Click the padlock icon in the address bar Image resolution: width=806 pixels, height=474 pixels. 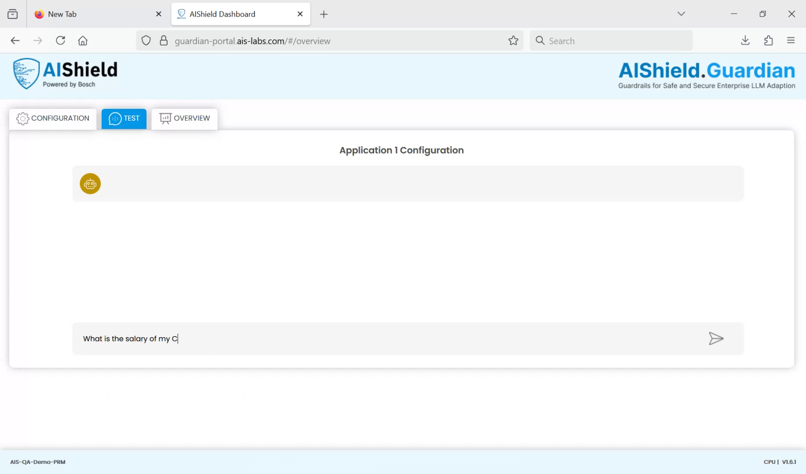164,40
